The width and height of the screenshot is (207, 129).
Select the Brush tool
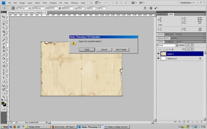(x=4, y=43)
